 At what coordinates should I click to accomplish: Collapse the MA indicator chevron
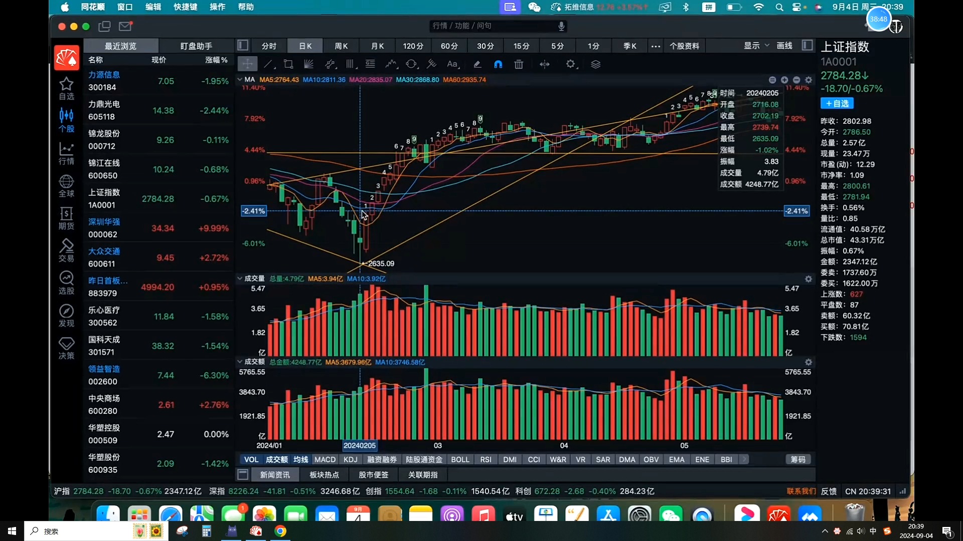coord(240,80)
